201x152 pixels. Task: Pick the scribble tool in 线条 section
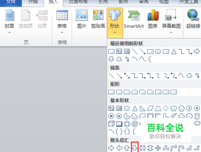197,76
